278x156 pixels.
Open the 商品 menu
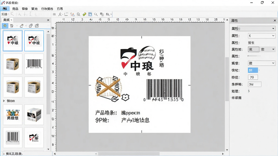(x=15, y=9)
